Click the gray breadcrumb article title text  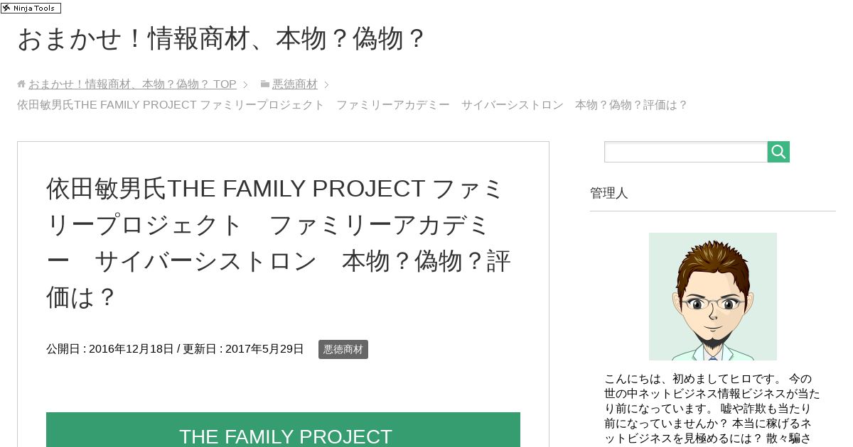(353, 105)
